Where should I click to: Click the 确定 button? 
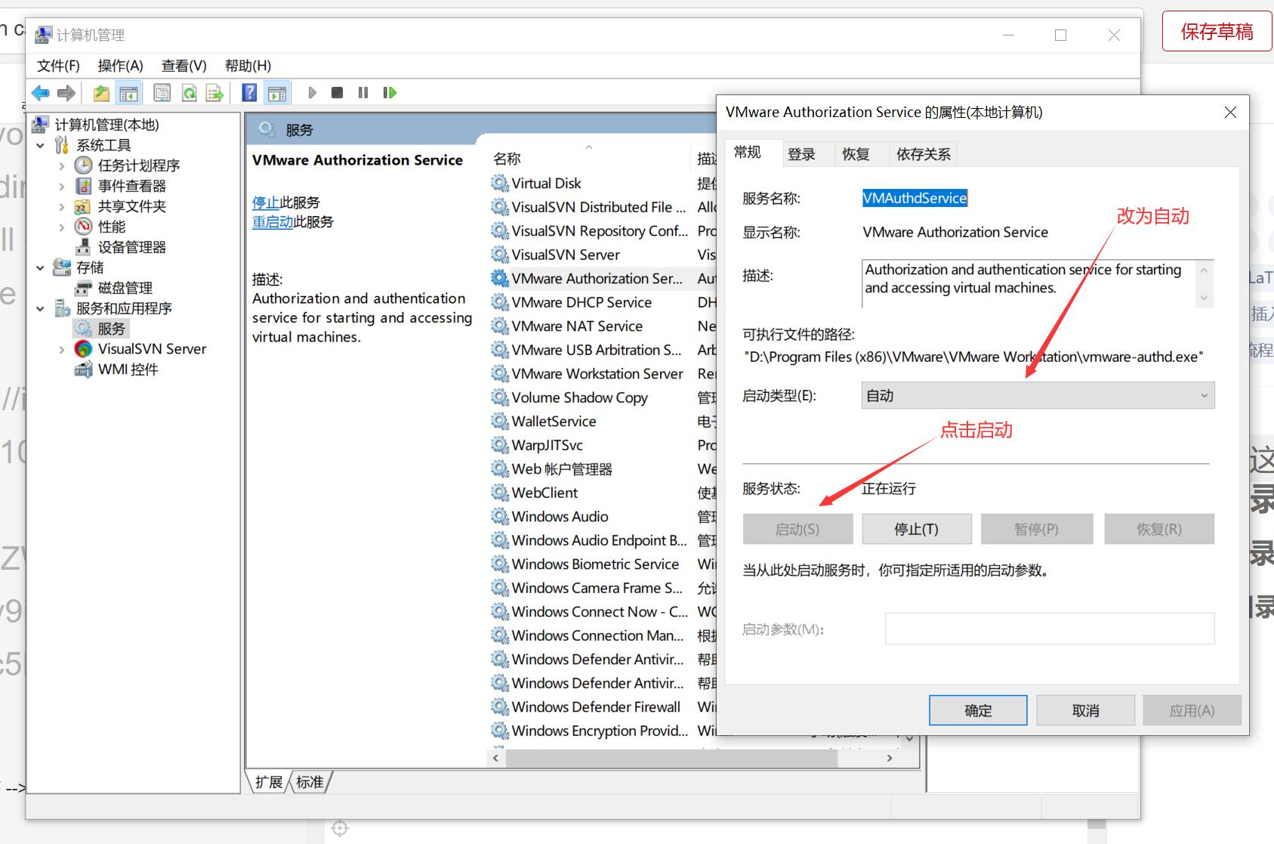click(978, 710)
